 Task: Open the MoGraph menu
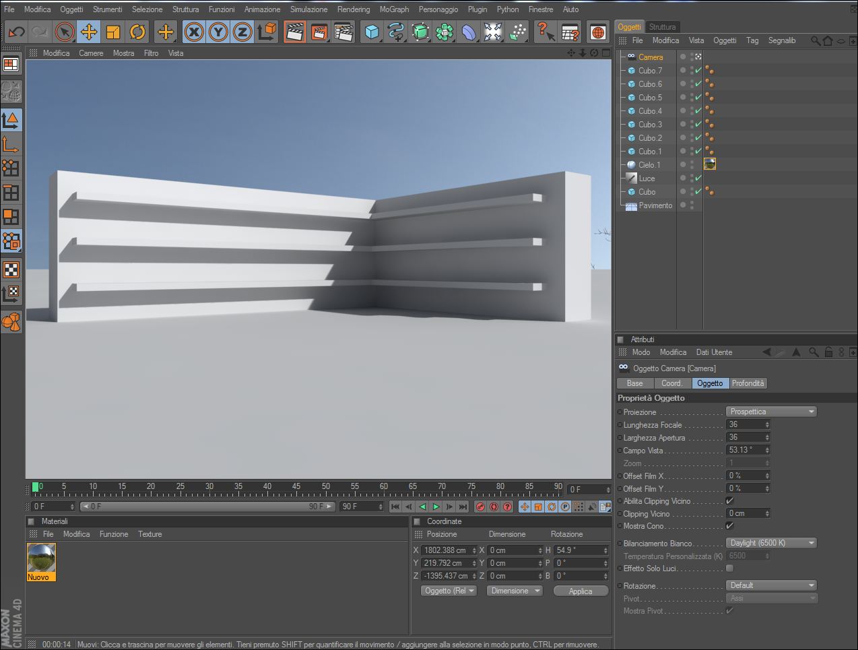click(x=394, y=9)
